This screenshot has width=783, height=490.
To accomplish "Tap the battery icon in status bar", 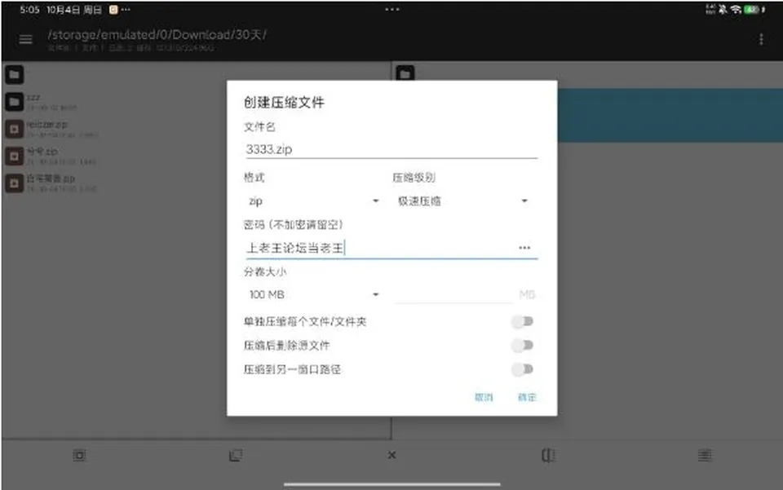I will 751,10.
